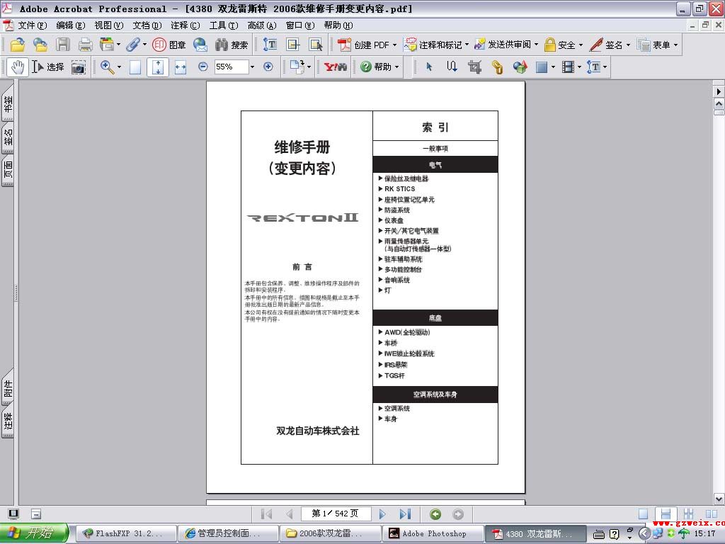
Task: Open 文件 menu
Action: click(x=33, y=25)
